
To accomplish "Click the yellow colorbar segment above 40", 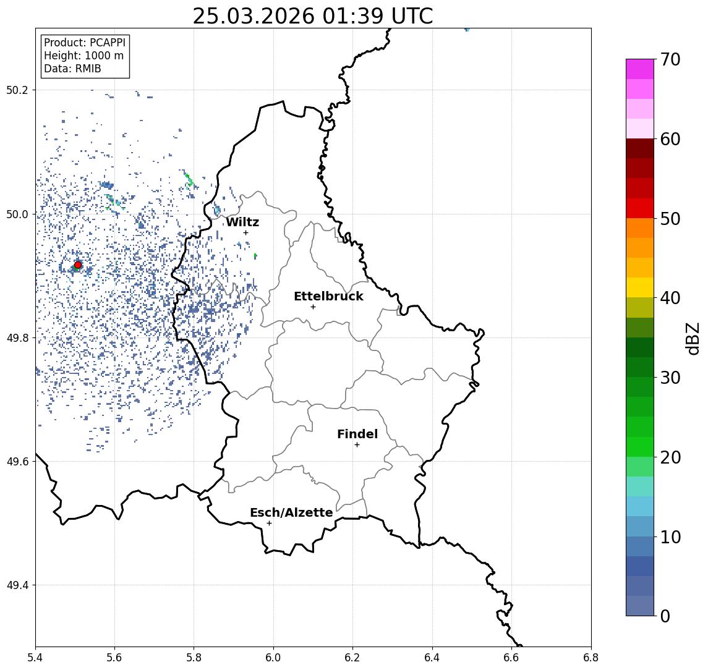I will 640,287.
